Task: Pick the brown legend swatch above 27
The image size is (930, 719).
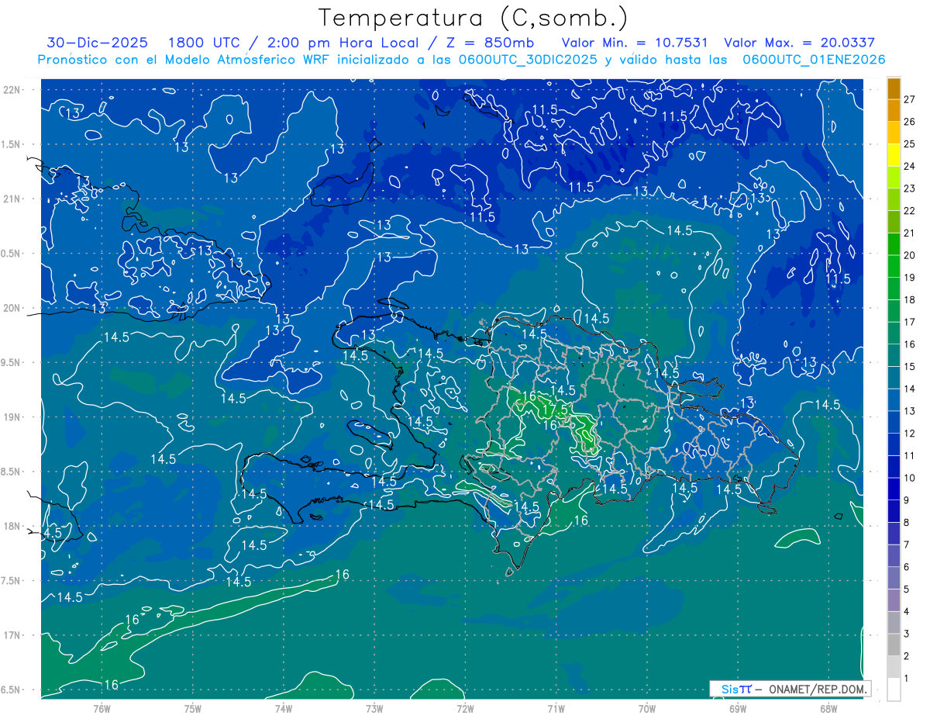Action: pyautogui.click(x=894, y=88)
